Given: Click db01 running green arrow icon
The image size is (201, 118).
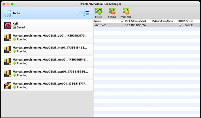Looking at the screenshot, I should [x=14, y=39].
